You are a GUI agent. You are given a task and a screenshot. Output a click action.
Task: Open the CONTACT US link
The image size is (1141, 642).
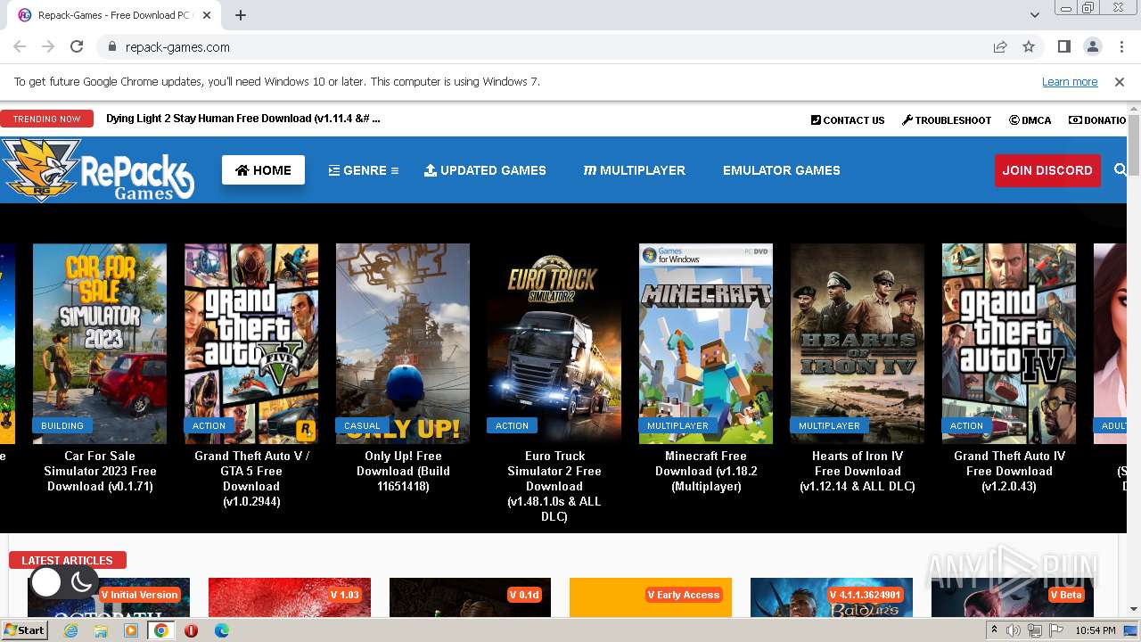pyautogui.click(x=847, y=120)
